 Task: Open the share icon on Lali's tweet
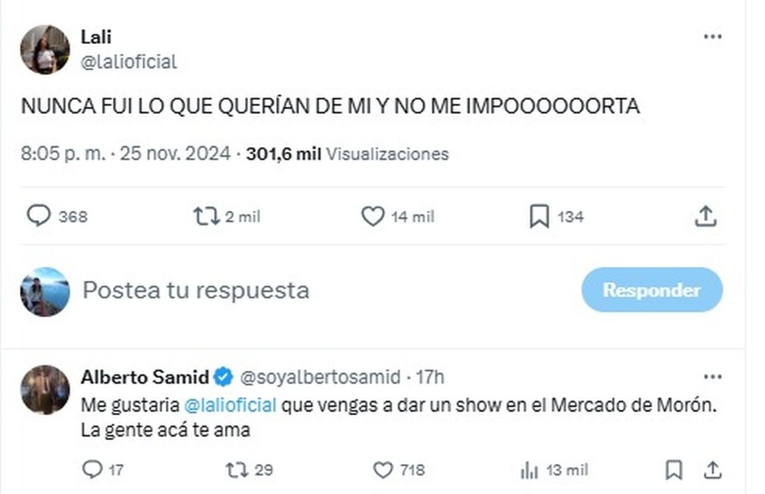tap(706, 216)
